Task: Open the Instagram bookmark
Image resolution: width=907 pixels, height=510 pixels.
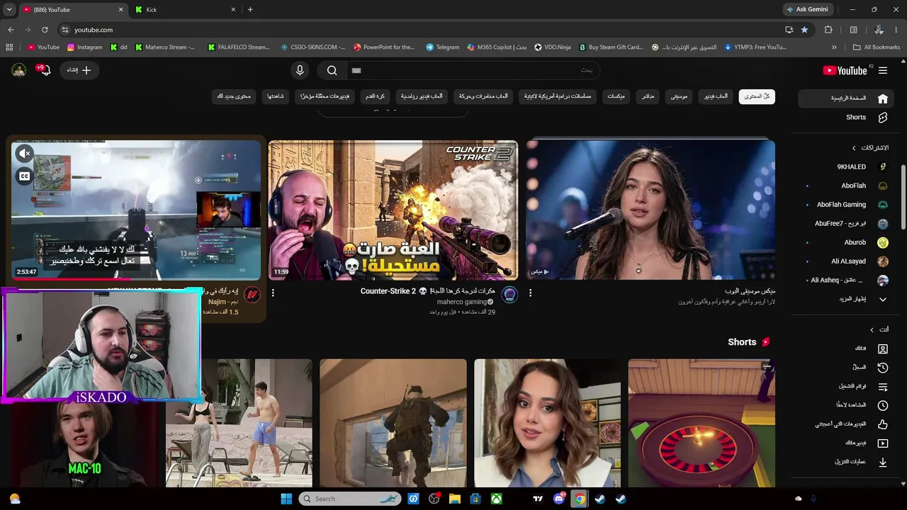Action: (84, 47)
